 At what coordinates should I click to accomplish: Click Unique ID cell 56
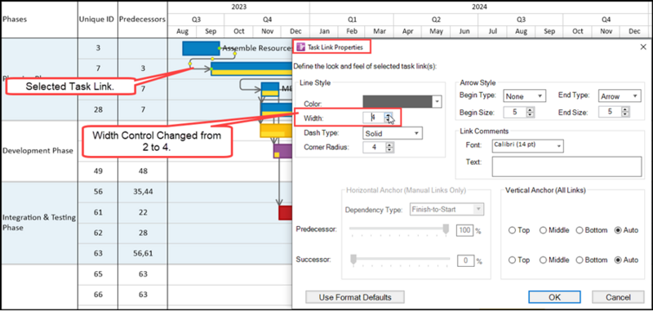pyautogui.click(x=98, y=192)
